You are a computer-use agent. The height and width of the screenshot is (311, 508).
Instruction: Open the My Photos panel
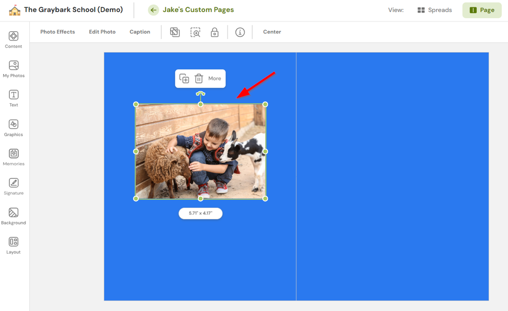[x=14, y=69]
